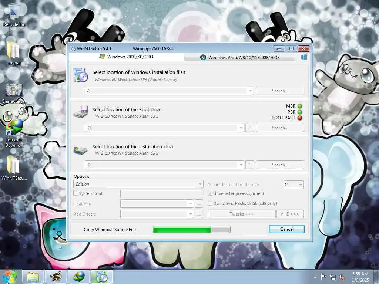This screenshot has height=284, width=379.
Task: Switch to Windows Vista/7/8/10/11/2008/20XX tab
Action: (x=240, y=57)
